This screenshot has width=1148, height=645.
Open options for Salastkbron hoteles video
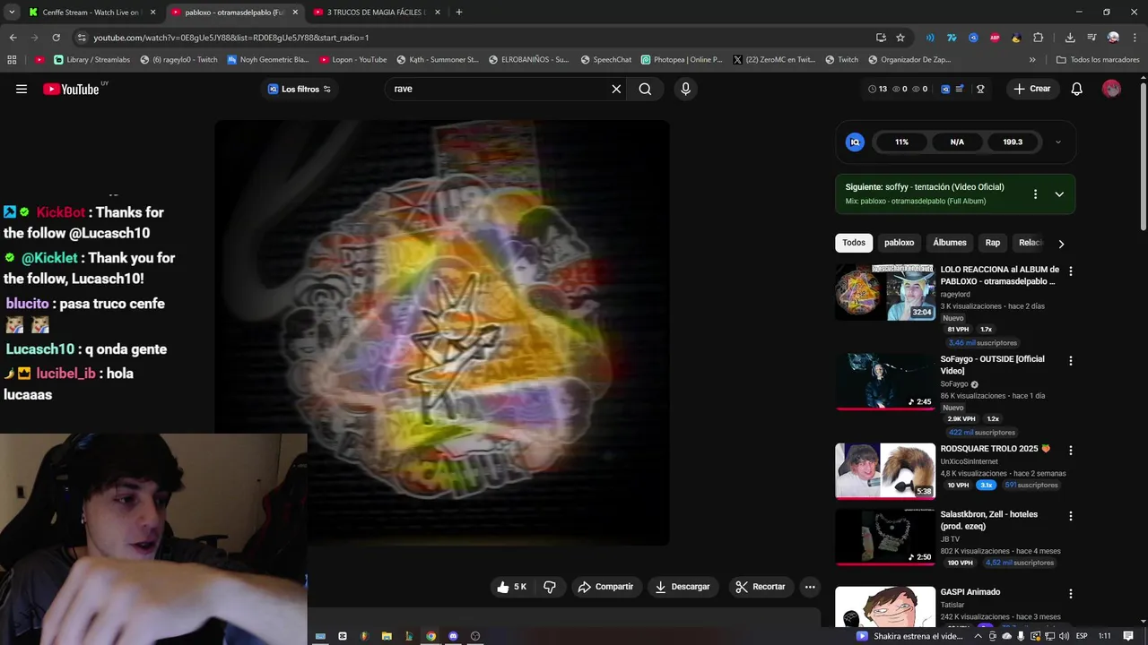point(1070,516)
